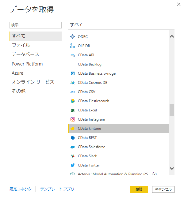Viewport: 184px width, 202px height.
Task: Click the CData REST icon
Action: tap(73, 138)
